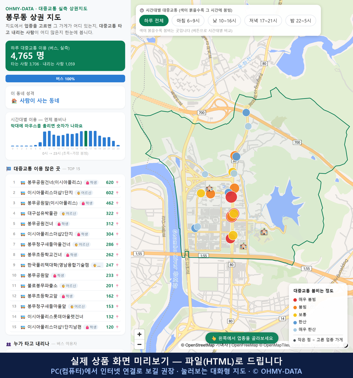Click the pin icon for 불로봉무파출소
Screen dimensions: 353x378
click(x=117, y=286)
